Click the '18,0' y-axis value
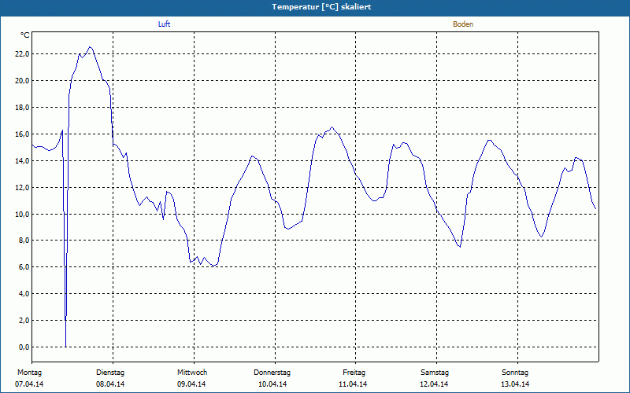This screenshot has width=630, height=393. [22, 108]
